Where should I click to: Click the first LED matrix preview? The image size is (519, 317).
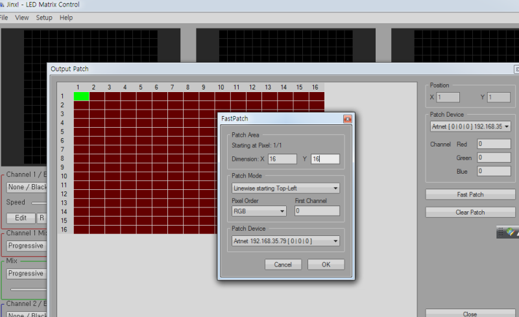[x=91, y=45]
